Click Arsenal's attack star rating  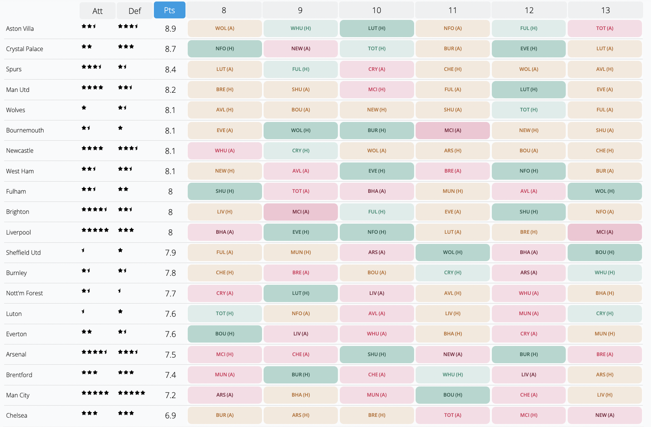[x=94, y=352]
